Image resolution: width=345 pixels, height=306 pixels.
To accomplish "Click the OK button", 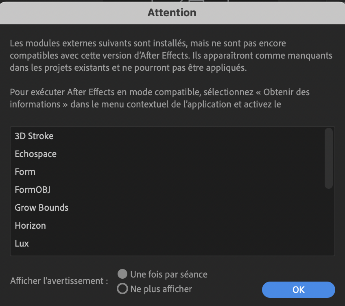I will tap(298, 290).
